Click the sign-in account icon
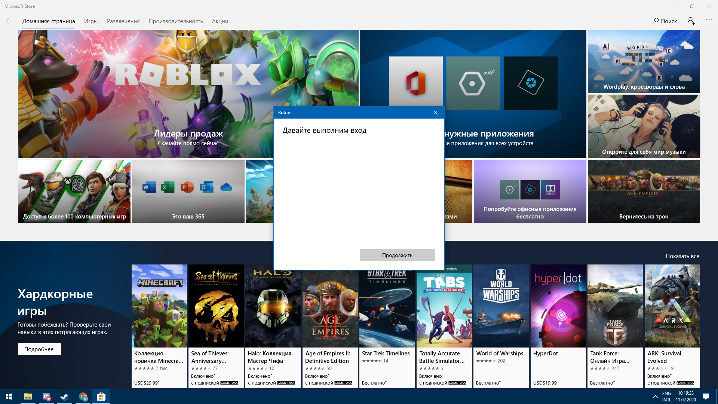Screen dimensions: 718x404 (x=691, y=21)
